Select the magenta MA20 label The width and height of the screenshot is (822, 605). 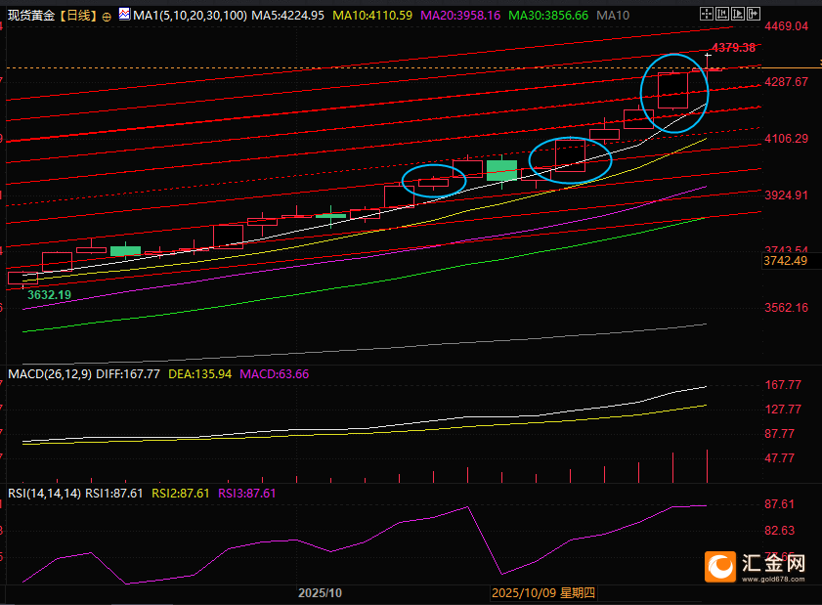pos(458,16)
